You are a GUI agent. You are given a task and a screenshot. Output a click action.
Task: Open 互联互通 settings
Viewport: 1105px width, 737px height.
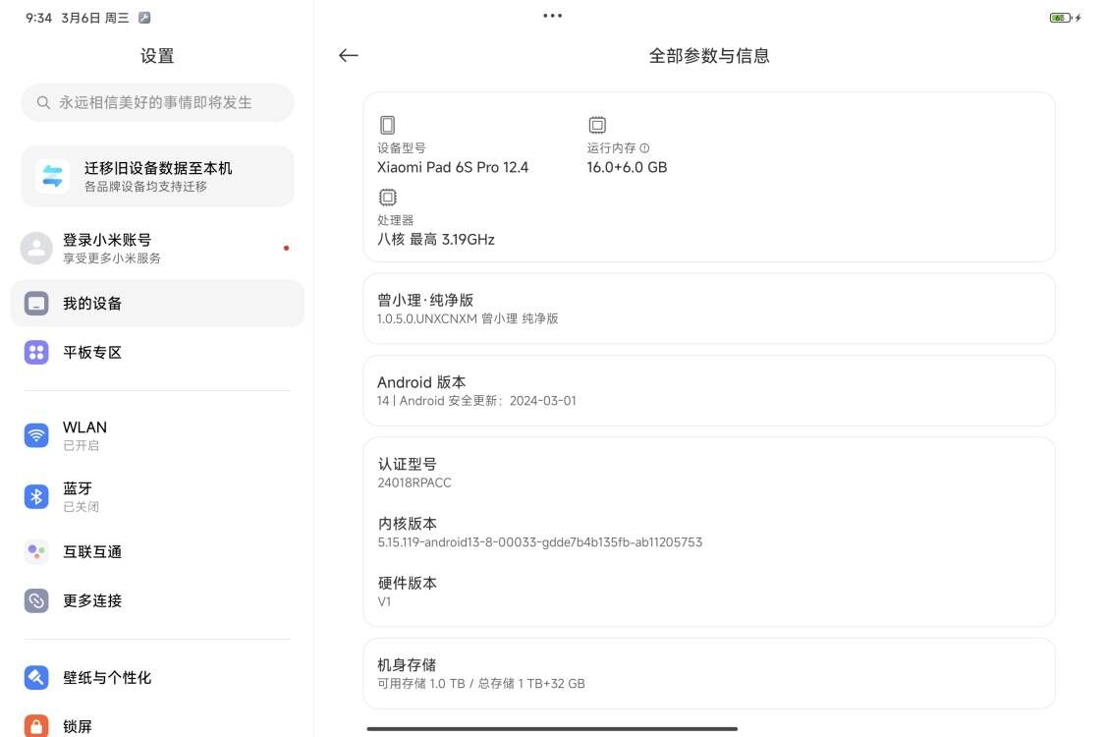coord(157,551)
